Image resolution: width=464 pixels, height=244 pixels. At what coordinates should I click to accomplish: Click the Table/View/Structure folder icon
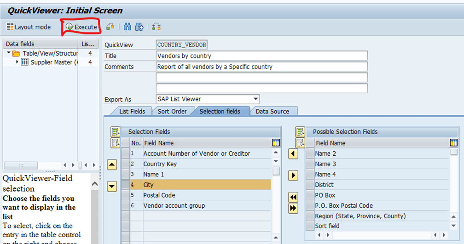click(16, 53)
